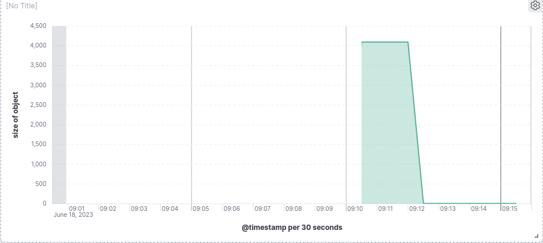Click the 09:14 x-axis tick label

pos(479,209)
